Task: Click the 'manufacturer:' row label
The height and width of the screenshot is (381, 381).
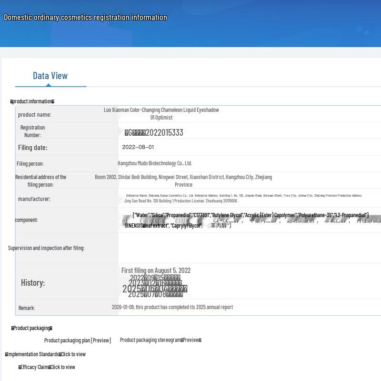Action: (34, 199)
